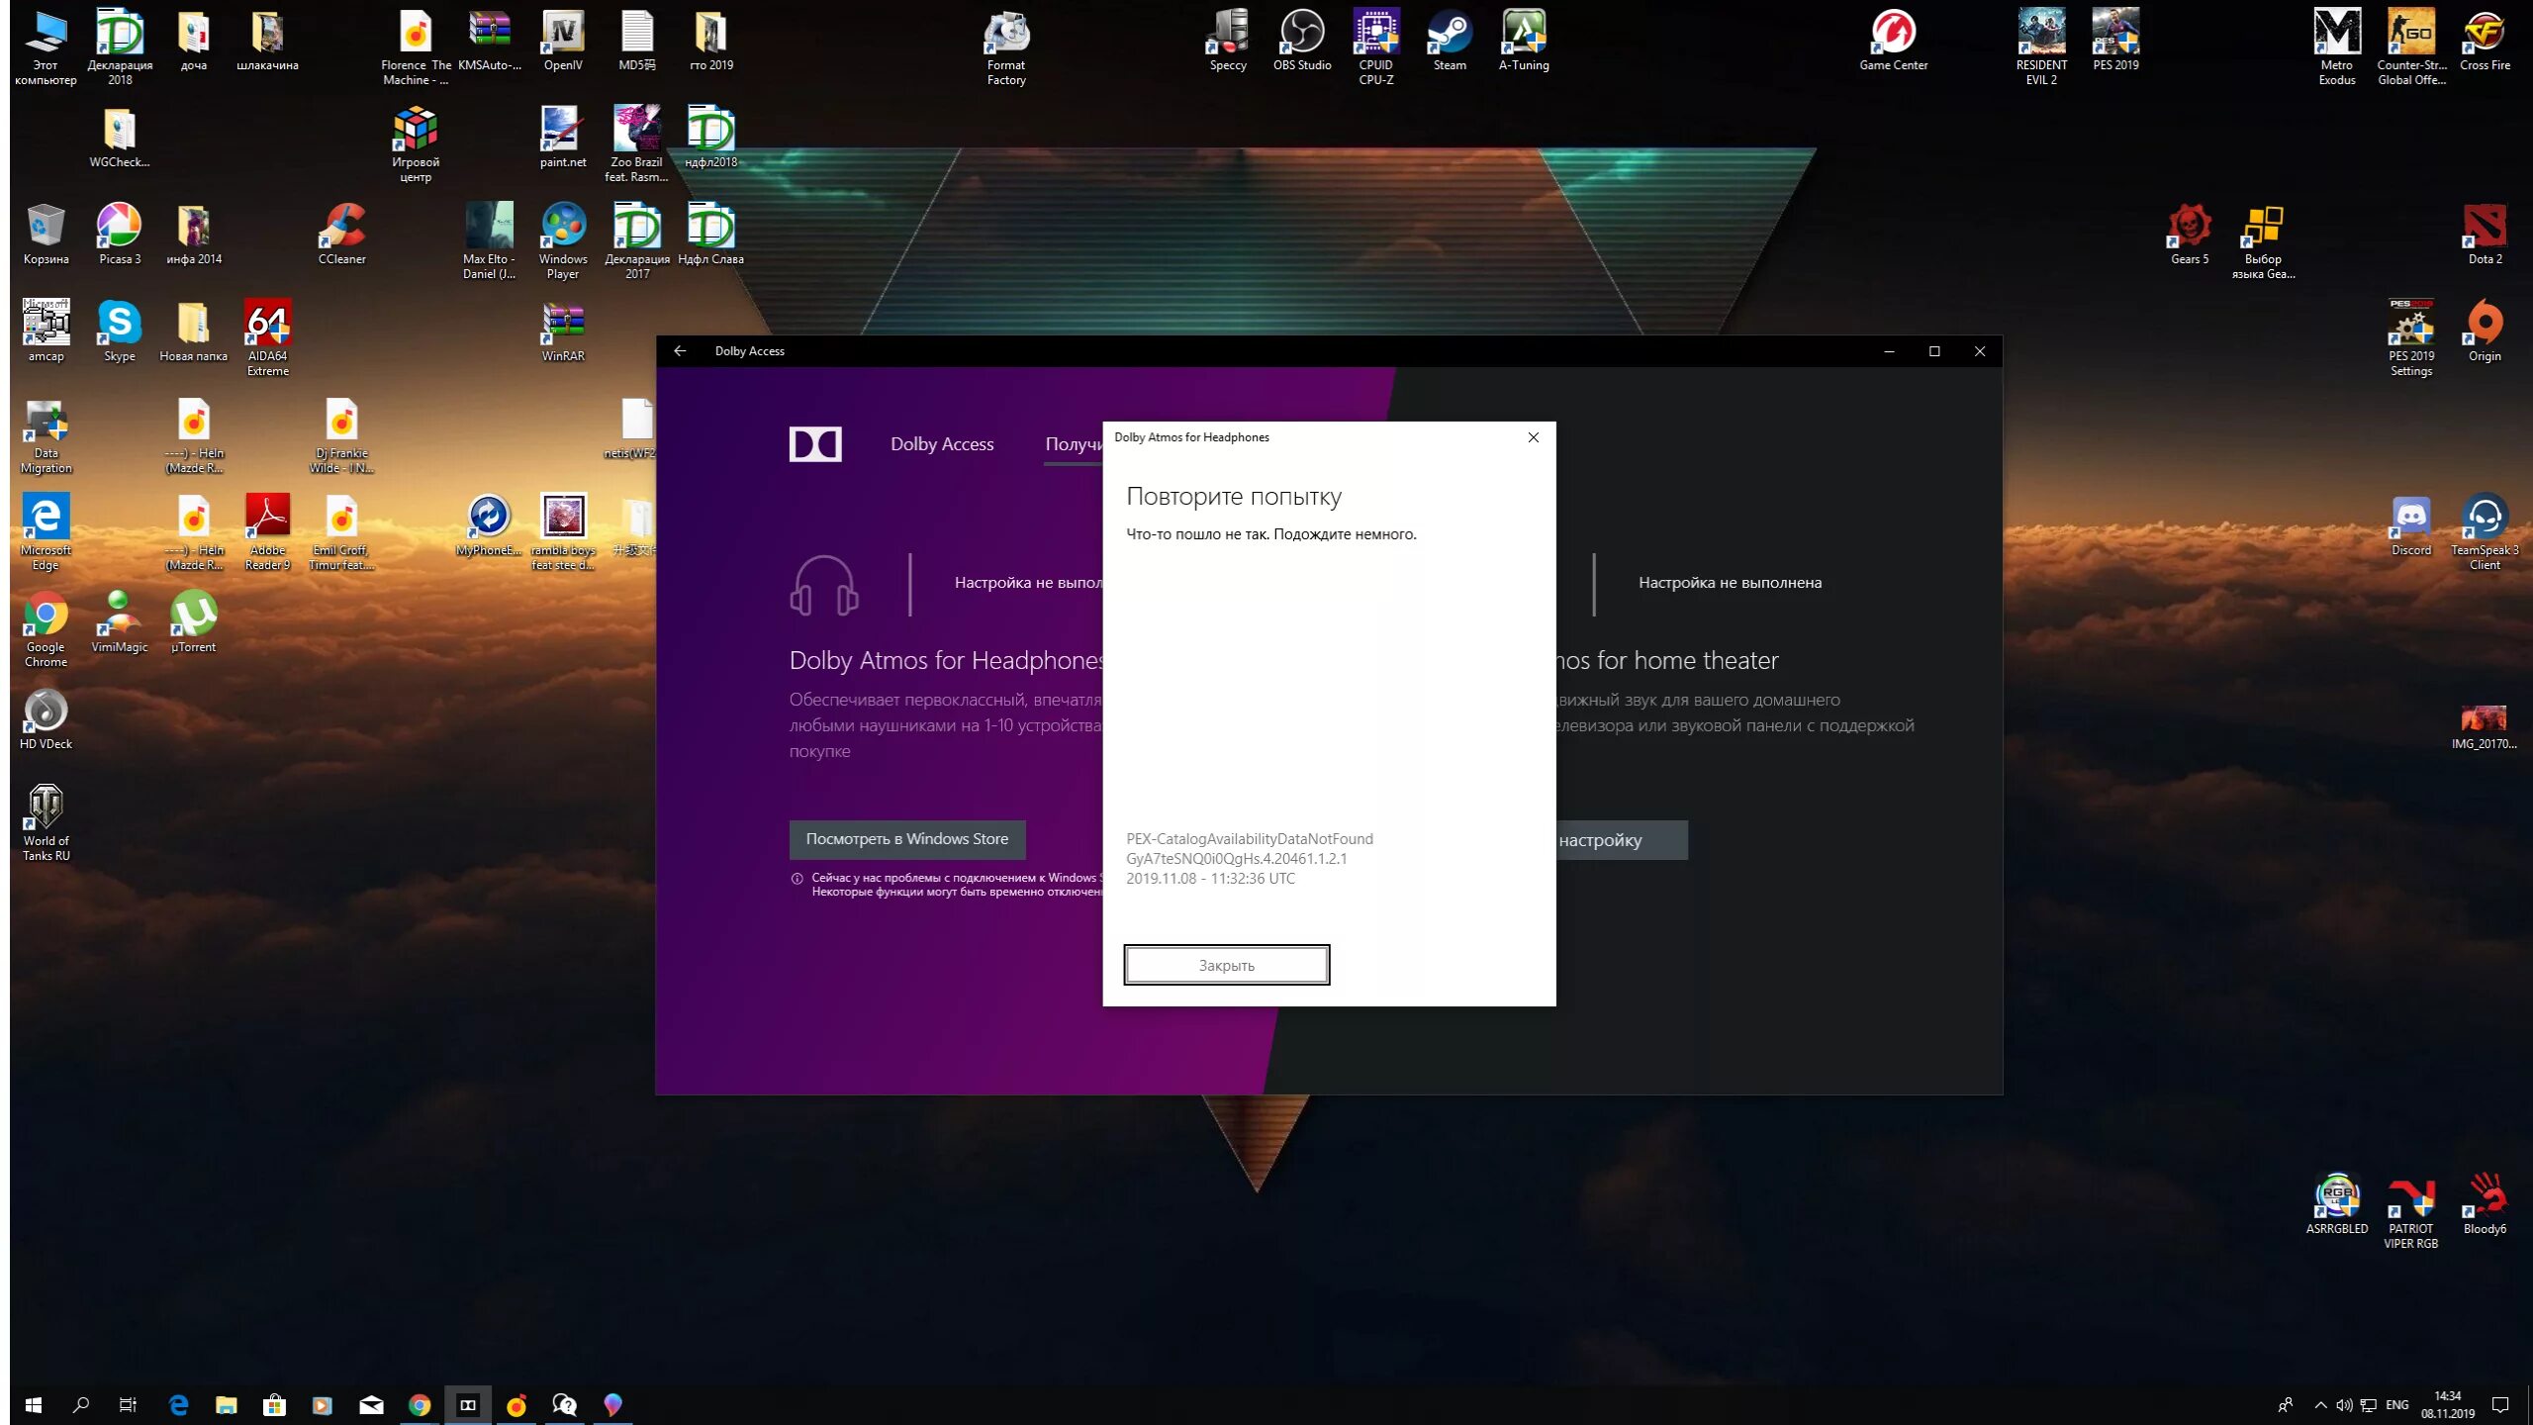2533x1425 pixels.
Task: Click the headphones icon in Dolby Access
Action: [823, 586]
